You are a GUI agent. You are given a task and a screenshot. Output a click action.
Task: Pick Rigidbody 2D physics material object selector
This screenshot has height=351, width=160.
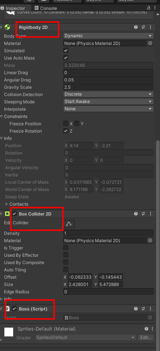[x=150, y=43]
